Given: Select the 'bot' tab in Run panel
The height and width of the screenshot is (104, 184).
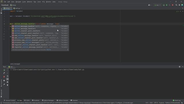Looking at the screenshot, I should click(11, 67).
